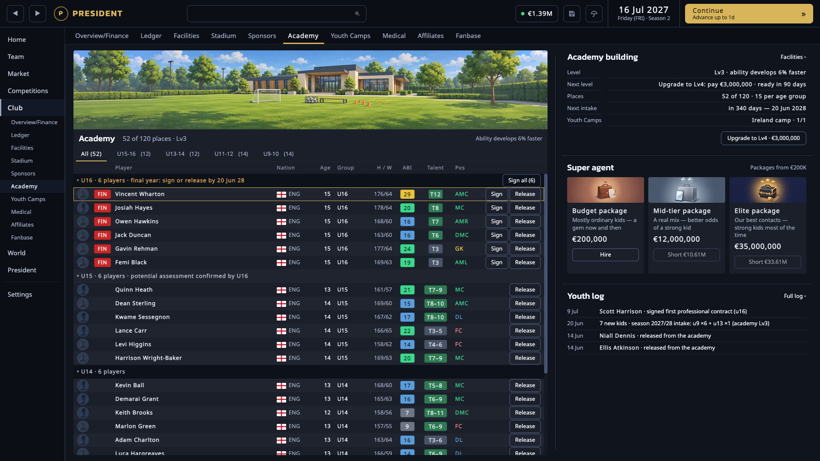Hire the Budget package agent
Viewport: 820px width, 461px height.
(x=605, y=255)
